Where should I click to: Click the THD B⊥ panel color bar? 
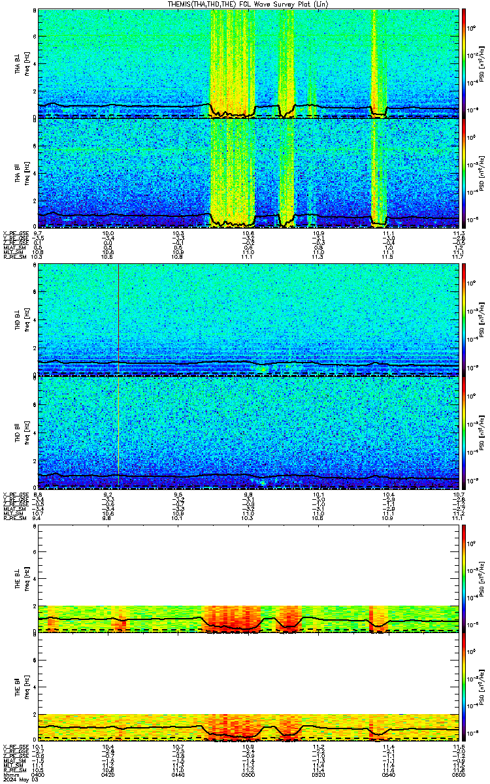pyautogui.click(x=464, y=319)
